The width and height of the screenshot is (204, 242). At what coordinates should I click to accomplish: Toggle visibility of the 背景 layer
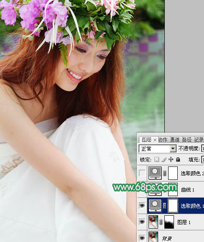142,237
